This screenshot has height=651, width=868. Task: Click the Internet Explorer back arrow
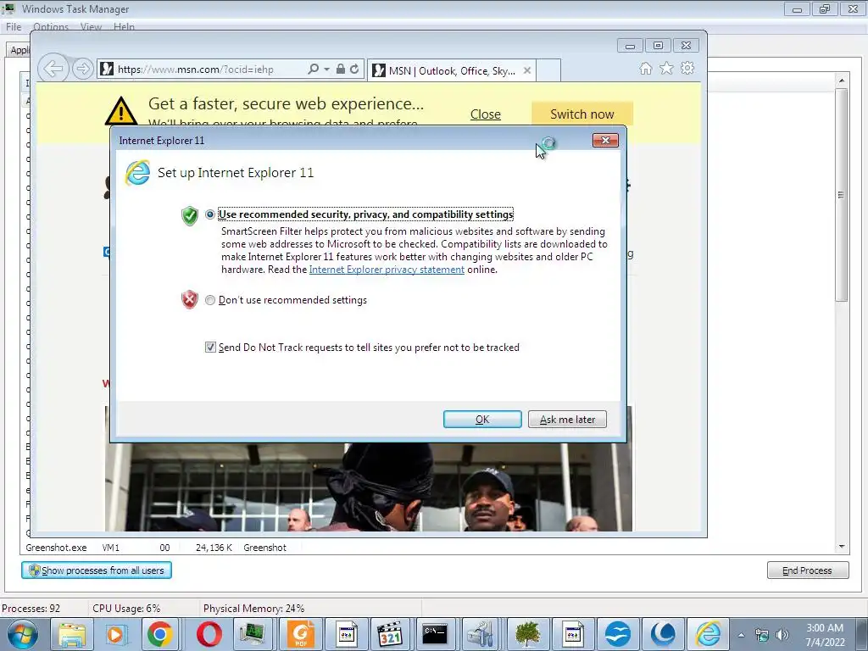53,69
